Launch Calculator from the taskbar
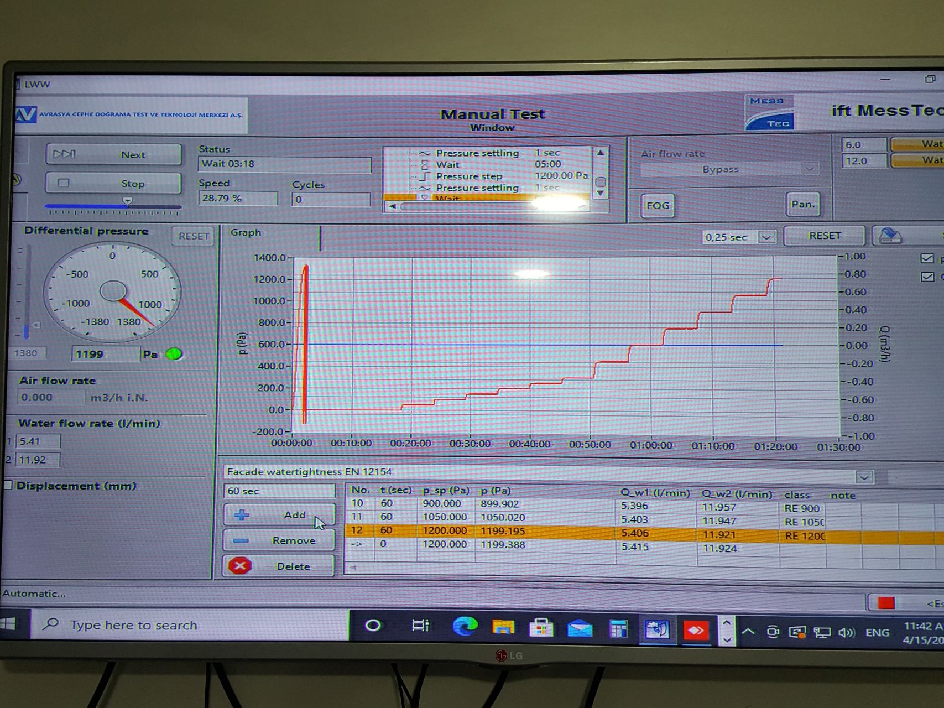Screen dimensions: 944x708 [618, 628]
